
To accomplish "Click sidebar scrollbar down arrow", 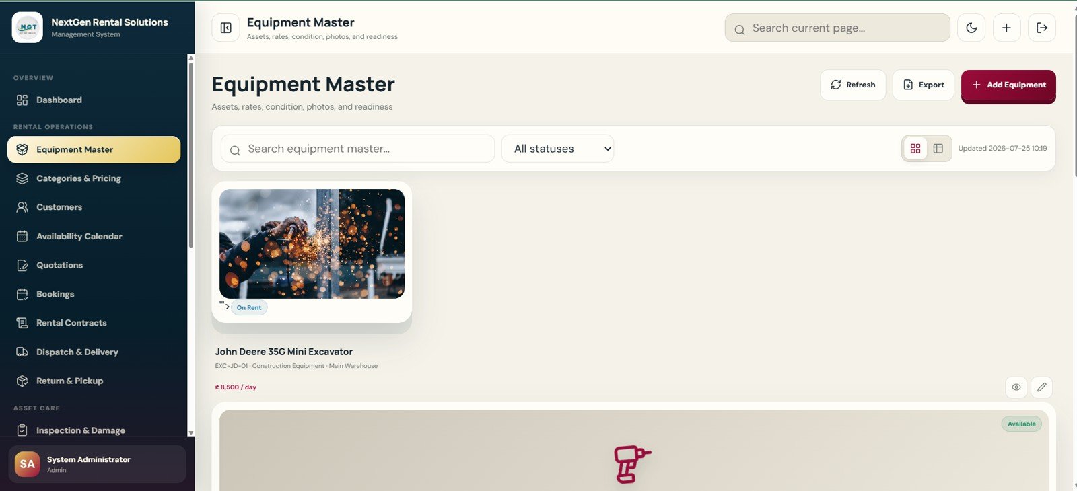I will point(190,432).
